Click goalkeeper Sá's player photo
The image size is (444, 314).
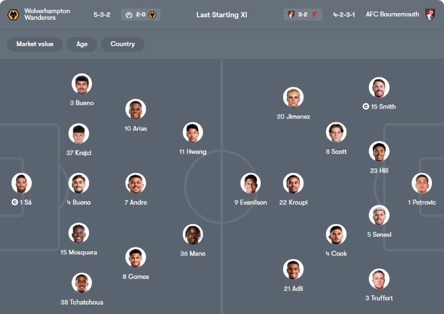pos(22,183)
